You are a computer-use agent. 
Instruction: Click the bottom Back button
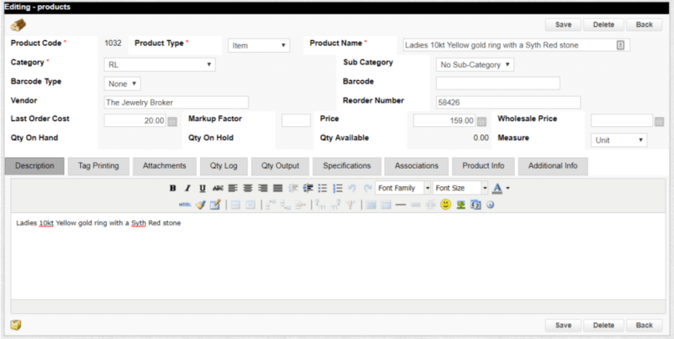644,326
